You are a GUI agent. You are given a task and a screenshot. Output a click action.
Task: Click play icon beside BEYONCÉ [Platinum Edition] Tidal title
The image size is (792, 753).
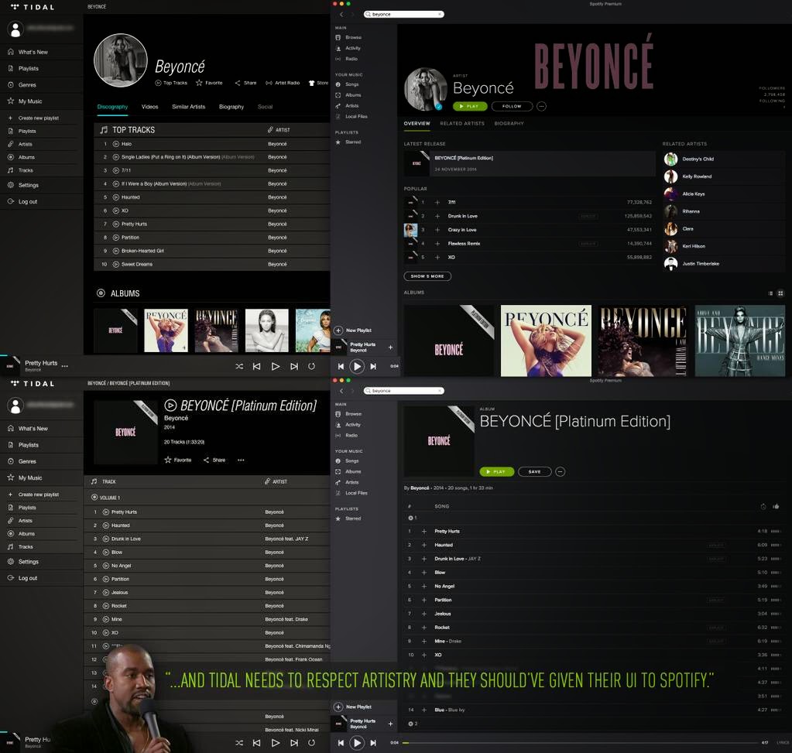[x=171, y=405]
